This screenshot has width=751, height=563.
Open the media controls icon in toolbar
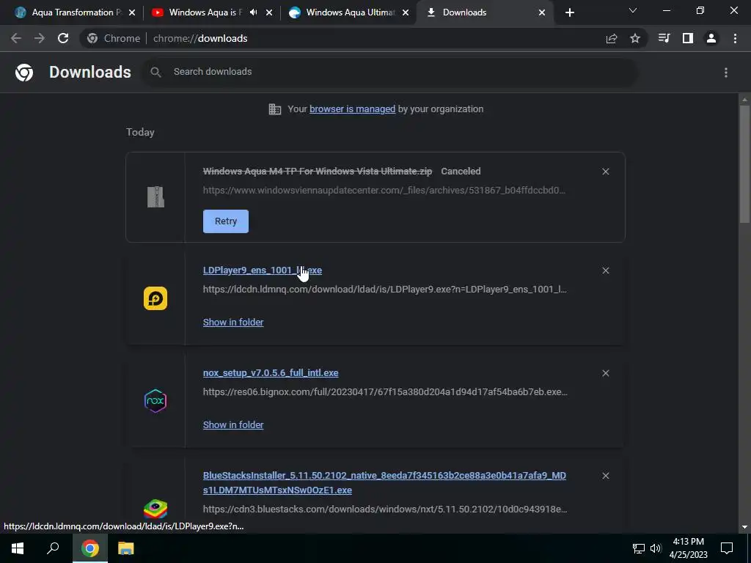[664, 38]
